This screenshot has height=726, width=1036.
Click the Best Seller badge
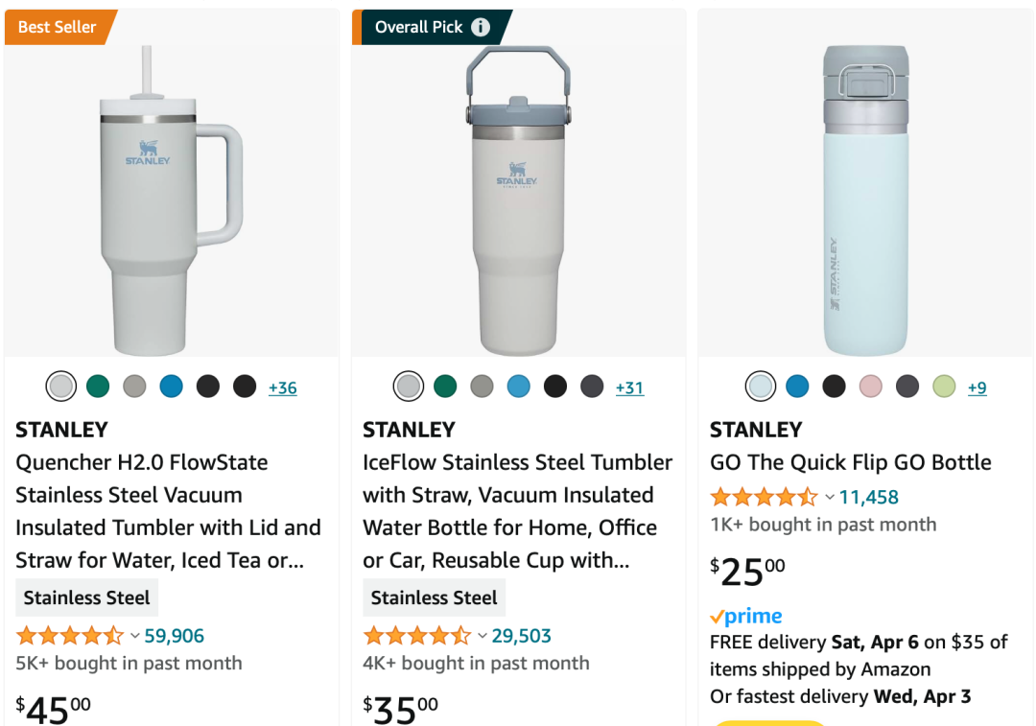click(58, 27)
